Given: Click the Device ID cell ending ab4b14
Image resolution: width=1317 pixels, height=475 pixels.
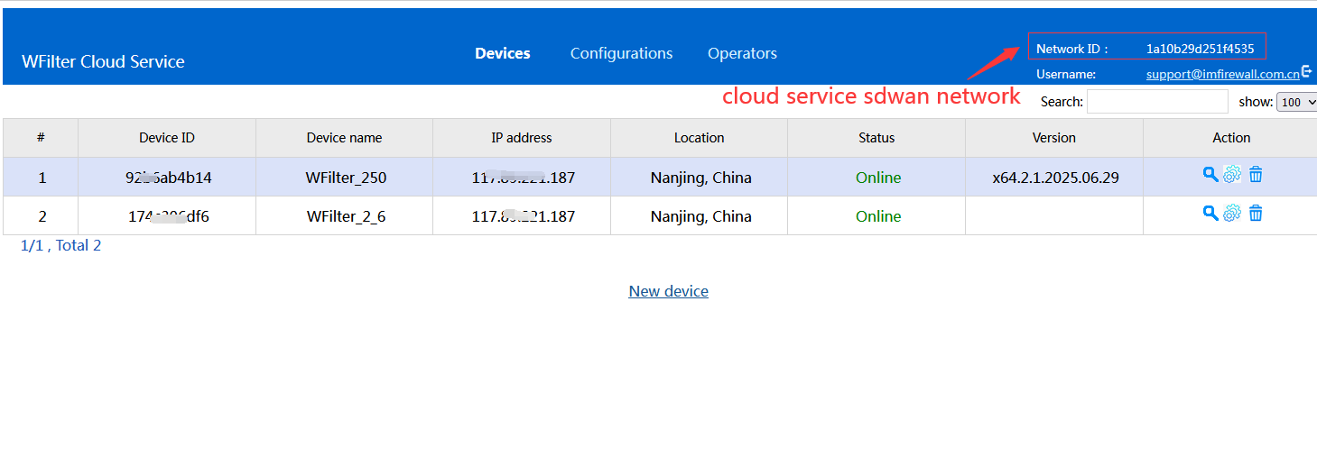Looking at the screenshot, I should coord(168,178).
